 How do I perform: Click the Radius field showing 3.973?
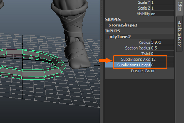coord(162,42)
